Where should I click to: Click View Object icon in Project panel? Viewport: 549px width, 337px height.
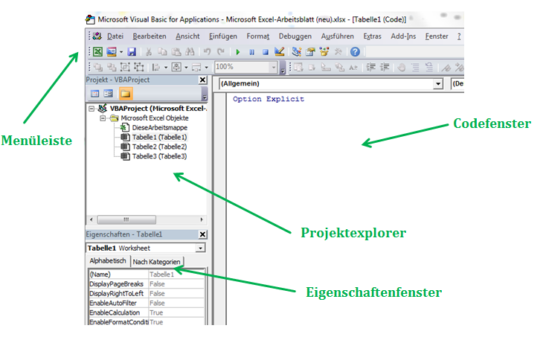pyautogui.click(x=109, y=94)
